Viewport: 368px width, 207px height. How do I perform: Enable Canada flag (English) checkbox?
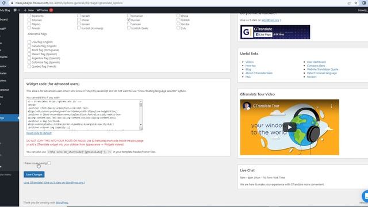click(29, 46)
